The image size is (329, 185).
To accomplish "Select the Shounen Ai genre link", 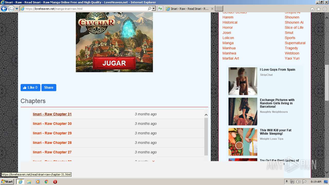I will click(x=294, y=22).
